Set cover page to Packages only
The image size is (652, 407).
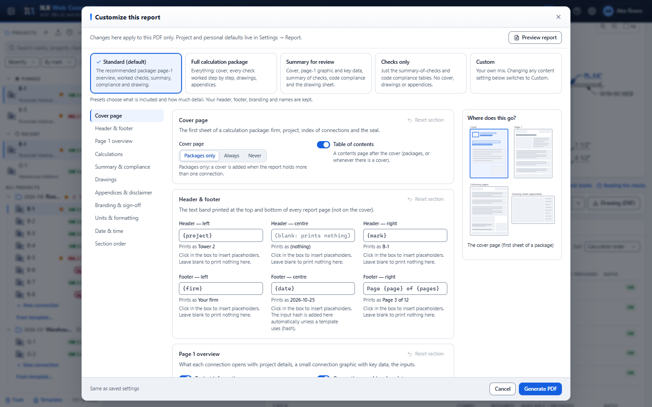(200, 156)
